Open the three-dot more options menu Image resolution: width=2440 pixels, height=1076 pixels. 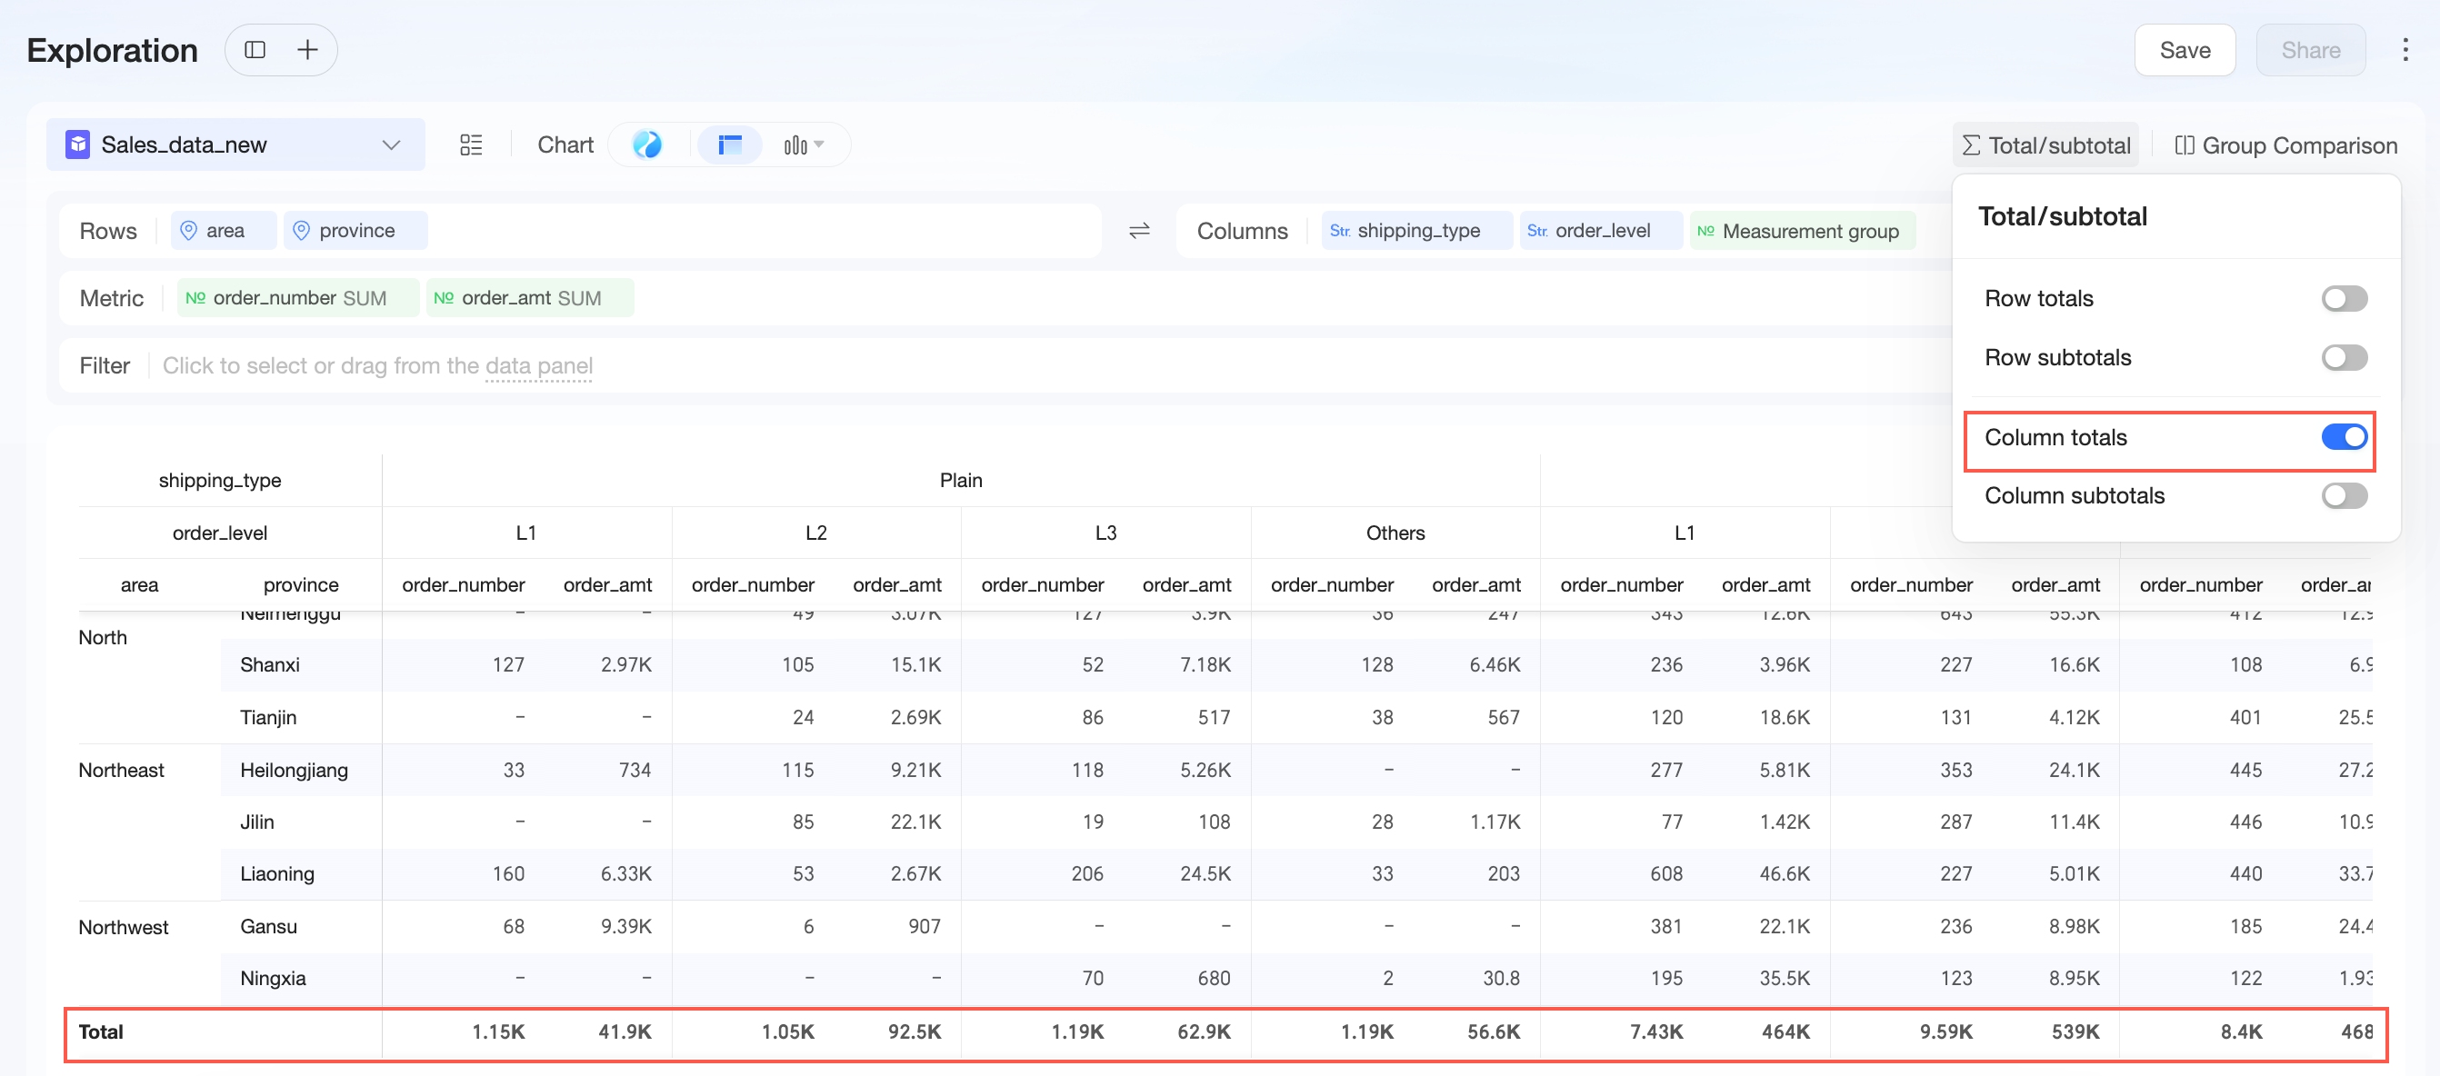(x=2405, y=50)
